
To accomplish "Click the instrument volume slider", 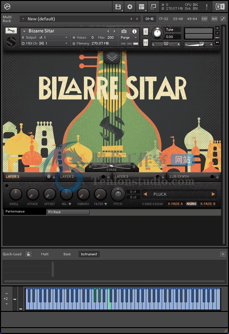I will (x=198, y=44).
